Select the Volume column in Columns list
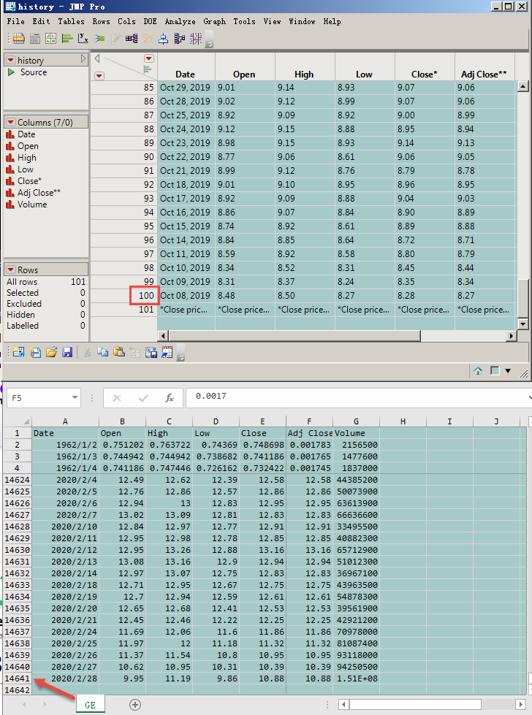 coord(32,204)
